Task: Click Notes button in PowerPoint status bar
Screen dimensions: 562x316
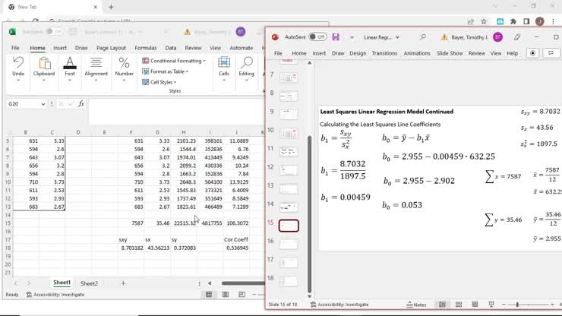Action: click(416, 305)
